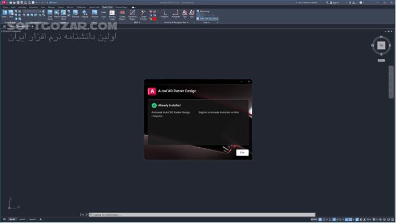Expand the Vectorize & Recognize Text panel

tap(176, 23)
